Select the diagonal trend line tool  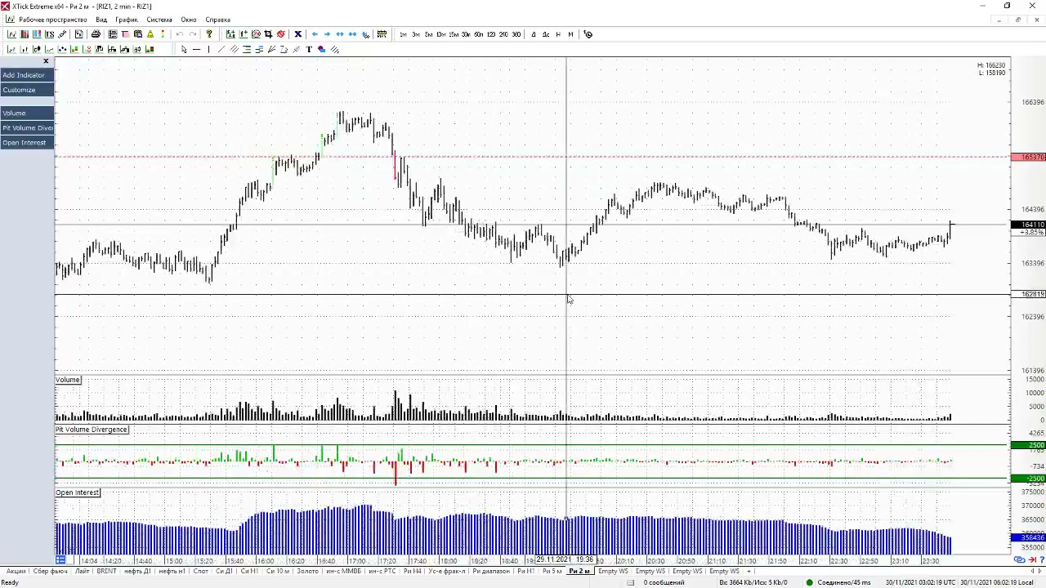221,50
